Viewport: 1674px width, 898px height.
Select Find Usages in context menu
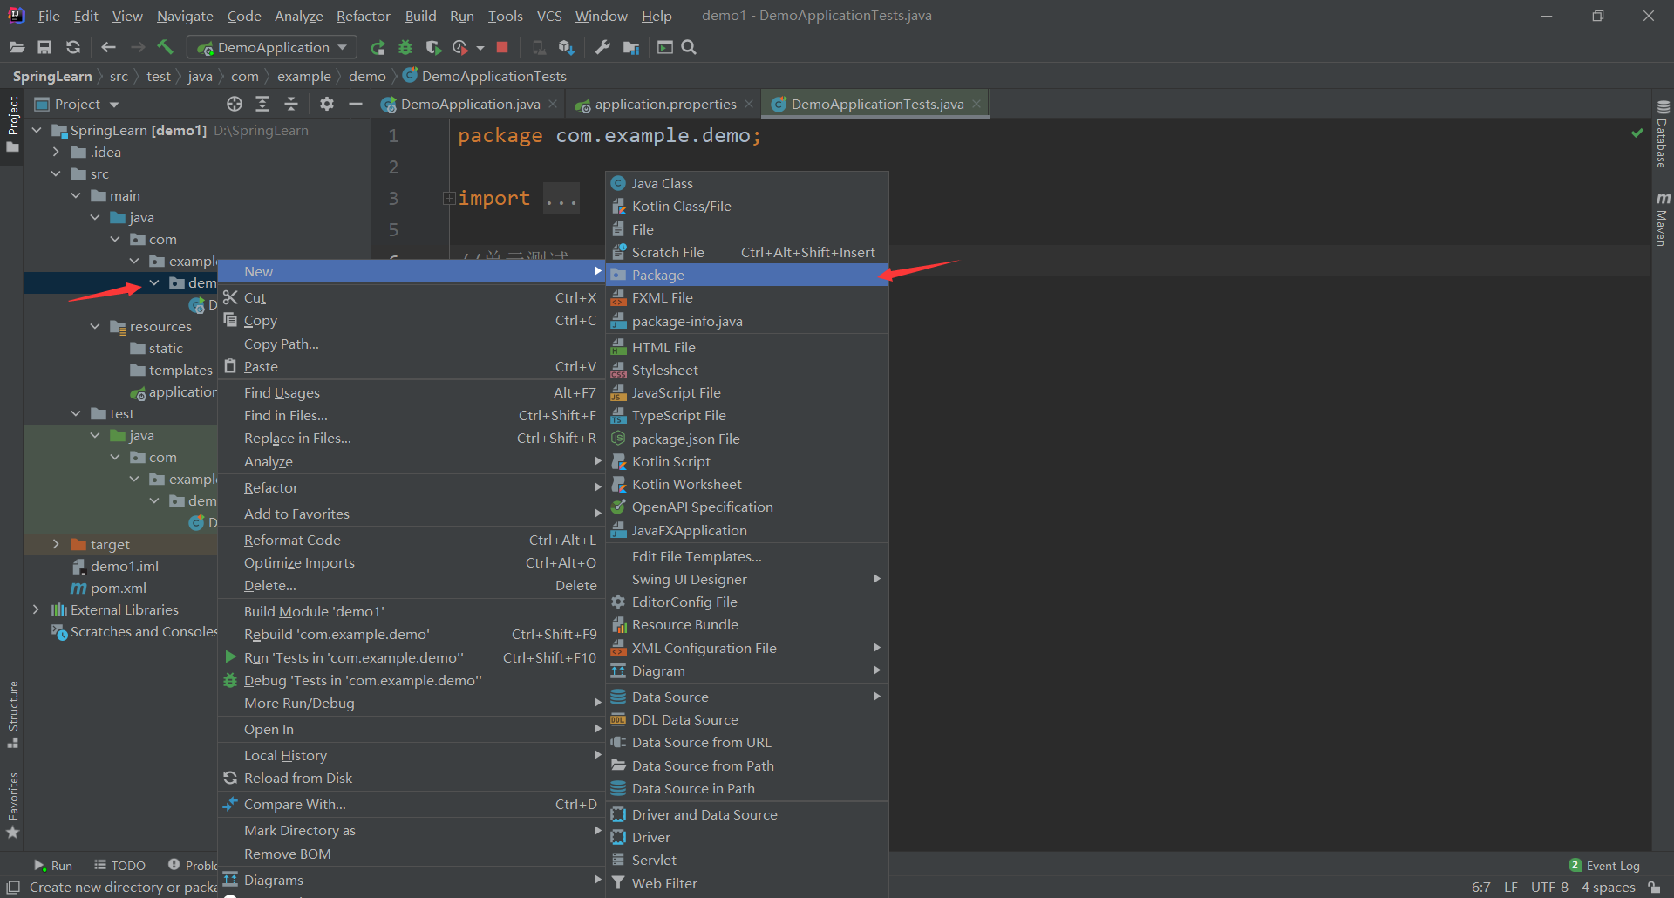[410, 392]
